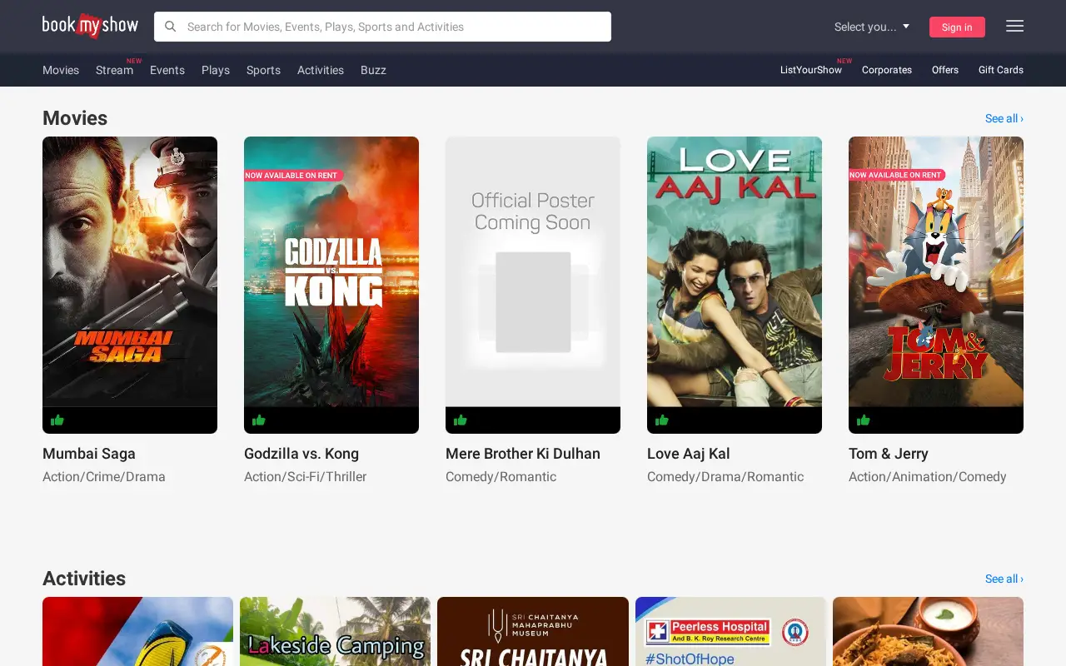
Task: Open the biryani food activity card
Action: point(928,631)
